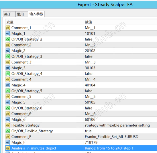Click the integer icon beside Magic_4
The height and width of the screenshot is (153, 157).
(x=8, y=85)
